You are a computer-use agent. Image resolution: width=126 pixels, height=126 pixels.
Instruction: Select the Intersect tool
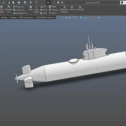pyautogui.click(x=54, y=10)
